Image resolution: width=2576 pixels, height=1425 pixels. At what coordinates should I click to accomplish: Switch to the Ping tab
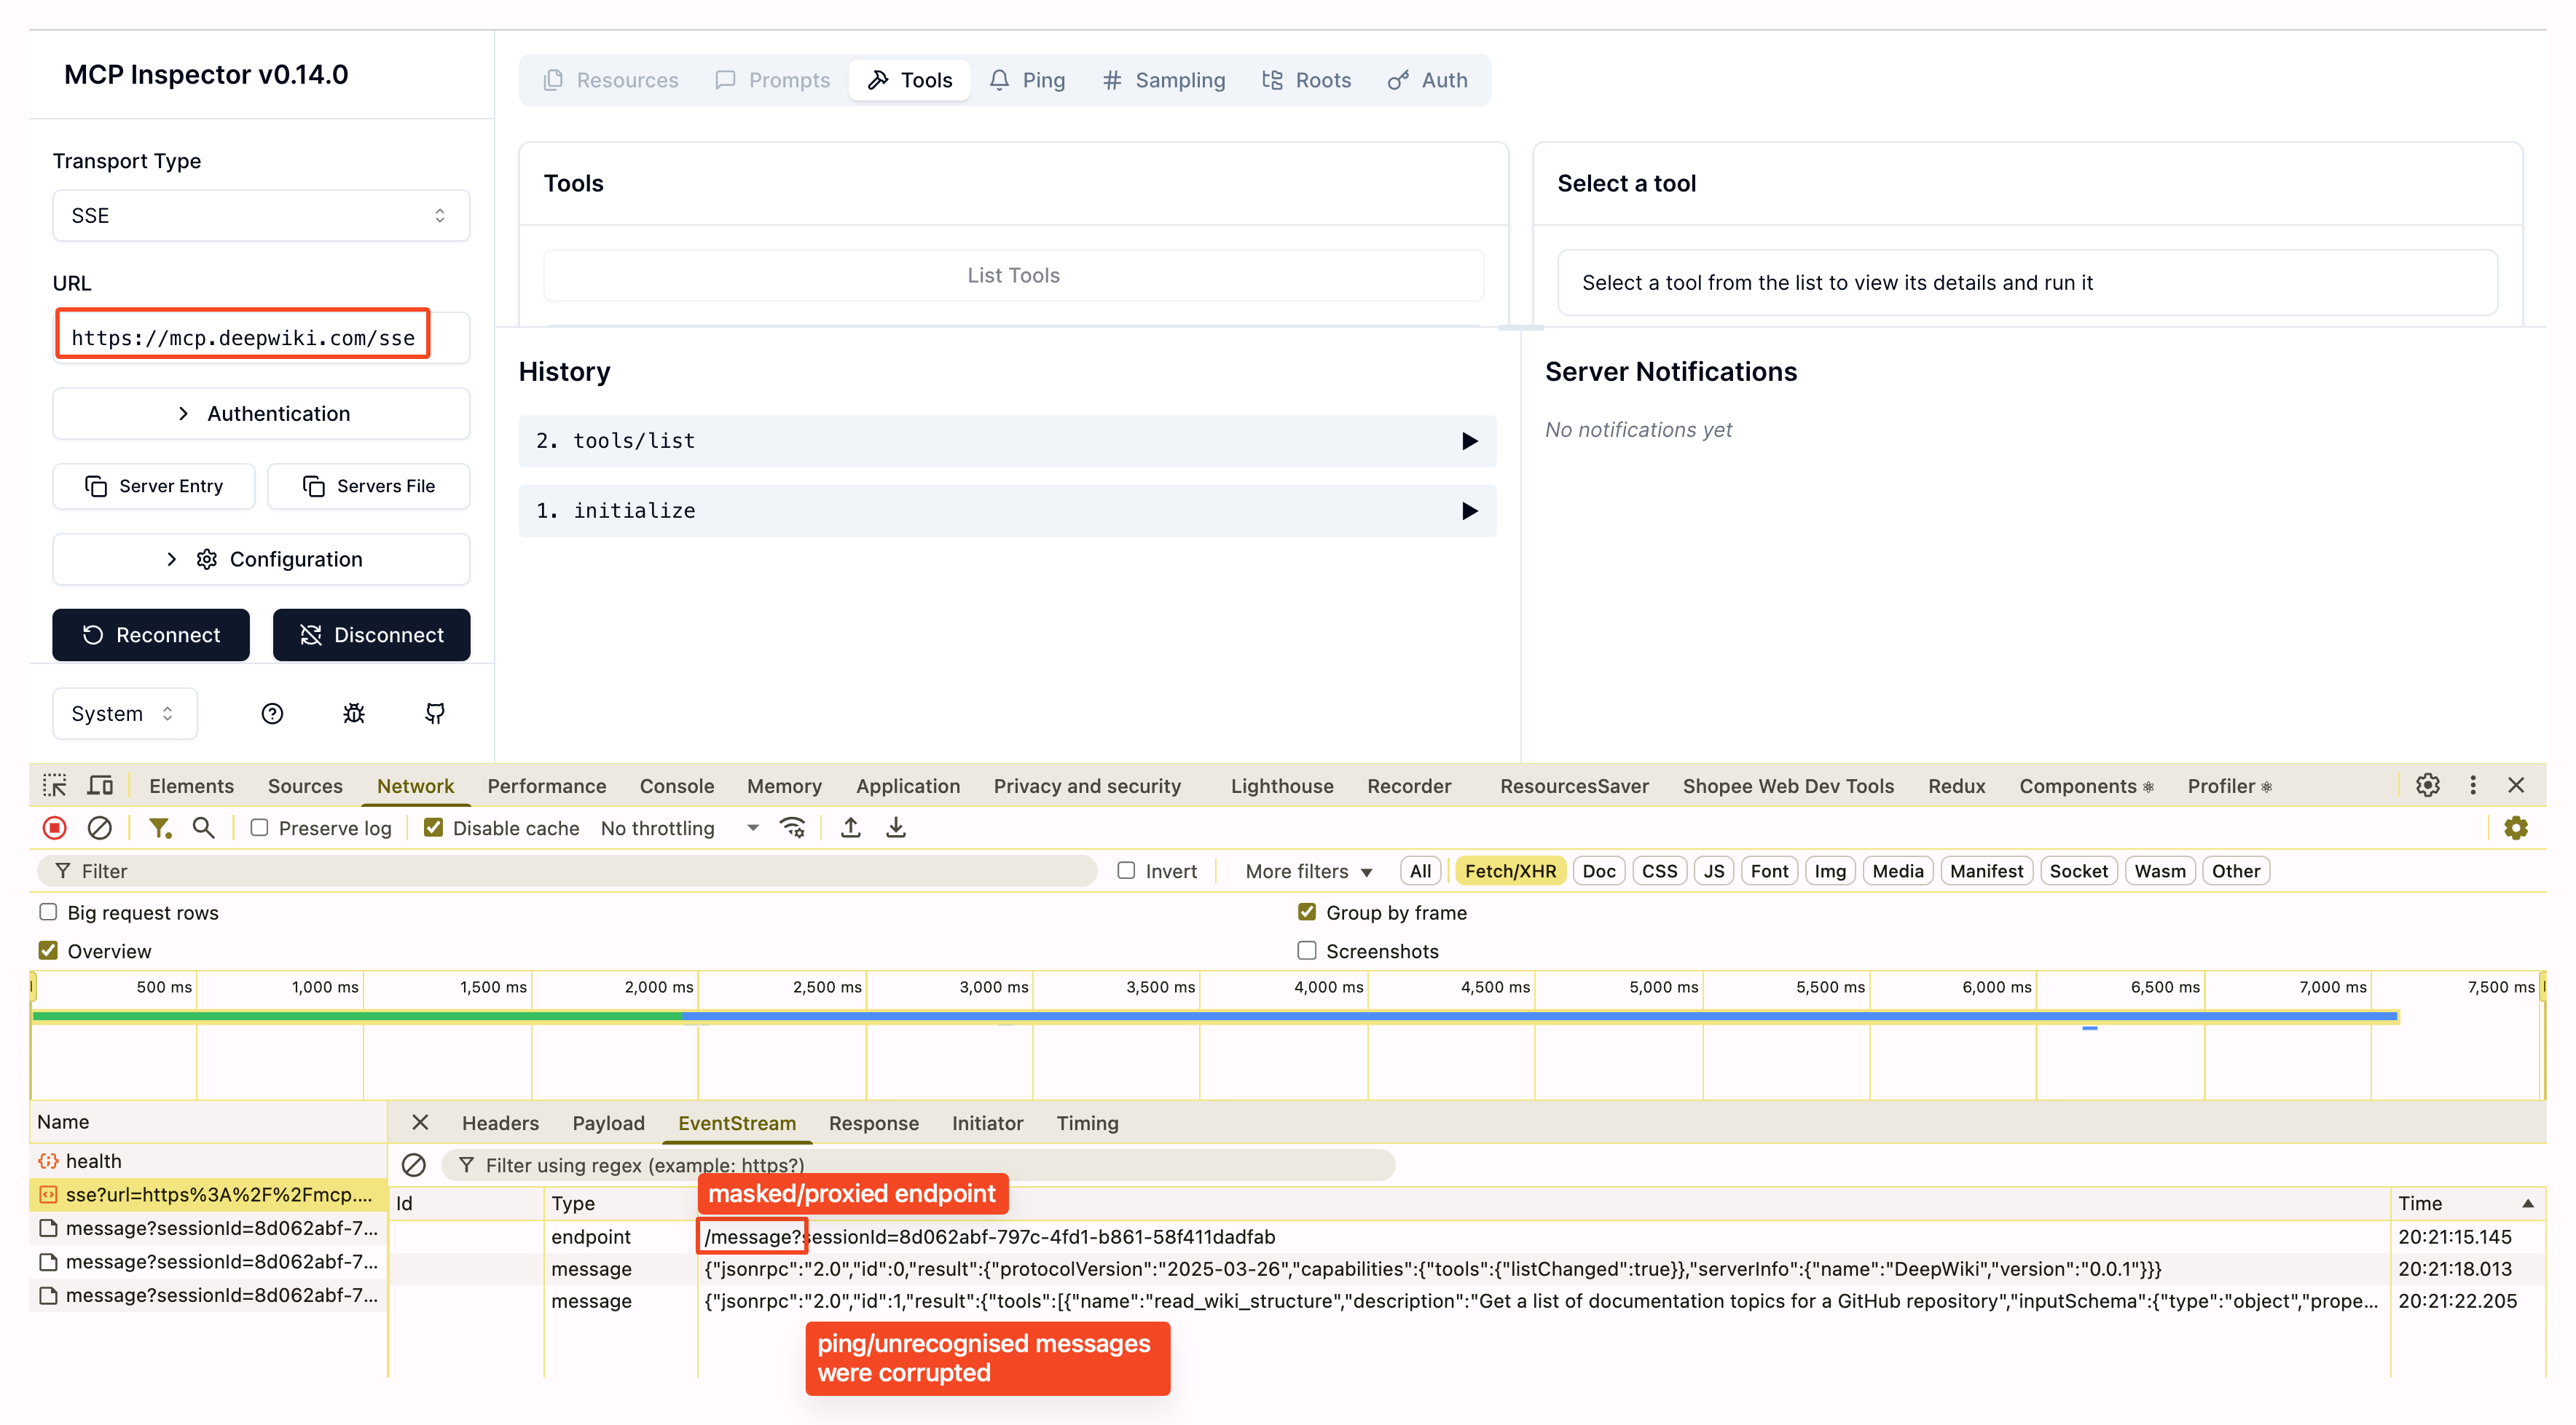(x=1027, y=80)
